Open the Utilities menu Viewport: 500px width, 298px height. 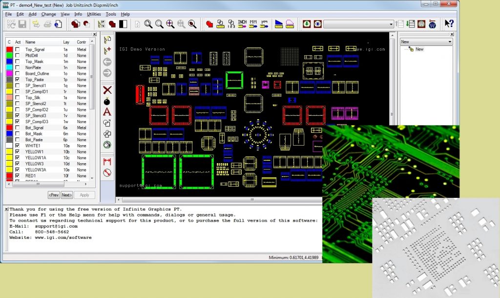[94, 14]
